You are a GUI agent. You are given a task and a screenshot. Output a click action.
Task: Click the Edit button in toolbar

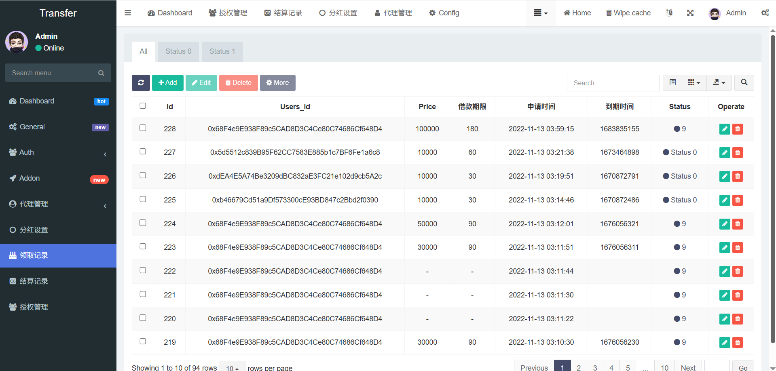click(201, 83)
